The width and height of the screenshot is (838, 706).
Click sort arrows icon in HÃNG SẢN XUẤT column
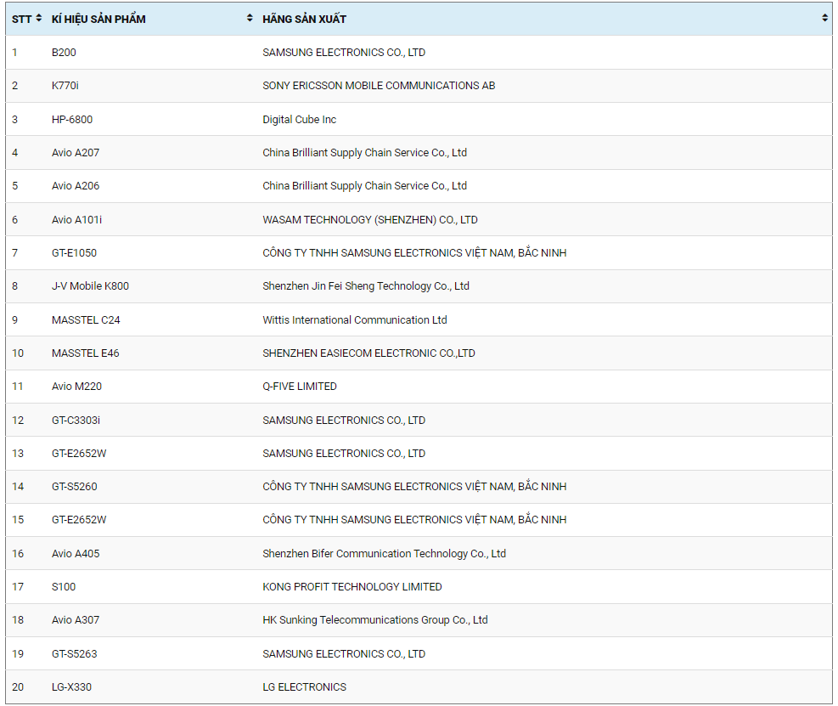coord(824,18)
